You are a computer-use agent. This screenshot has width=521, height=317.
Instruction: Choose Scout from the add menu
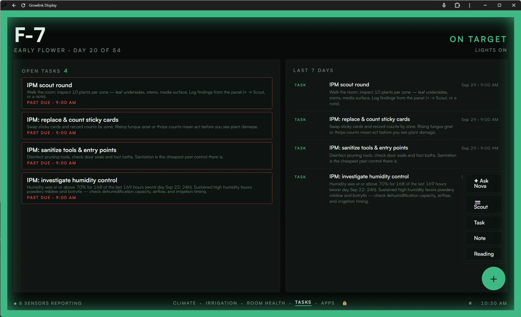coord(484,204)
